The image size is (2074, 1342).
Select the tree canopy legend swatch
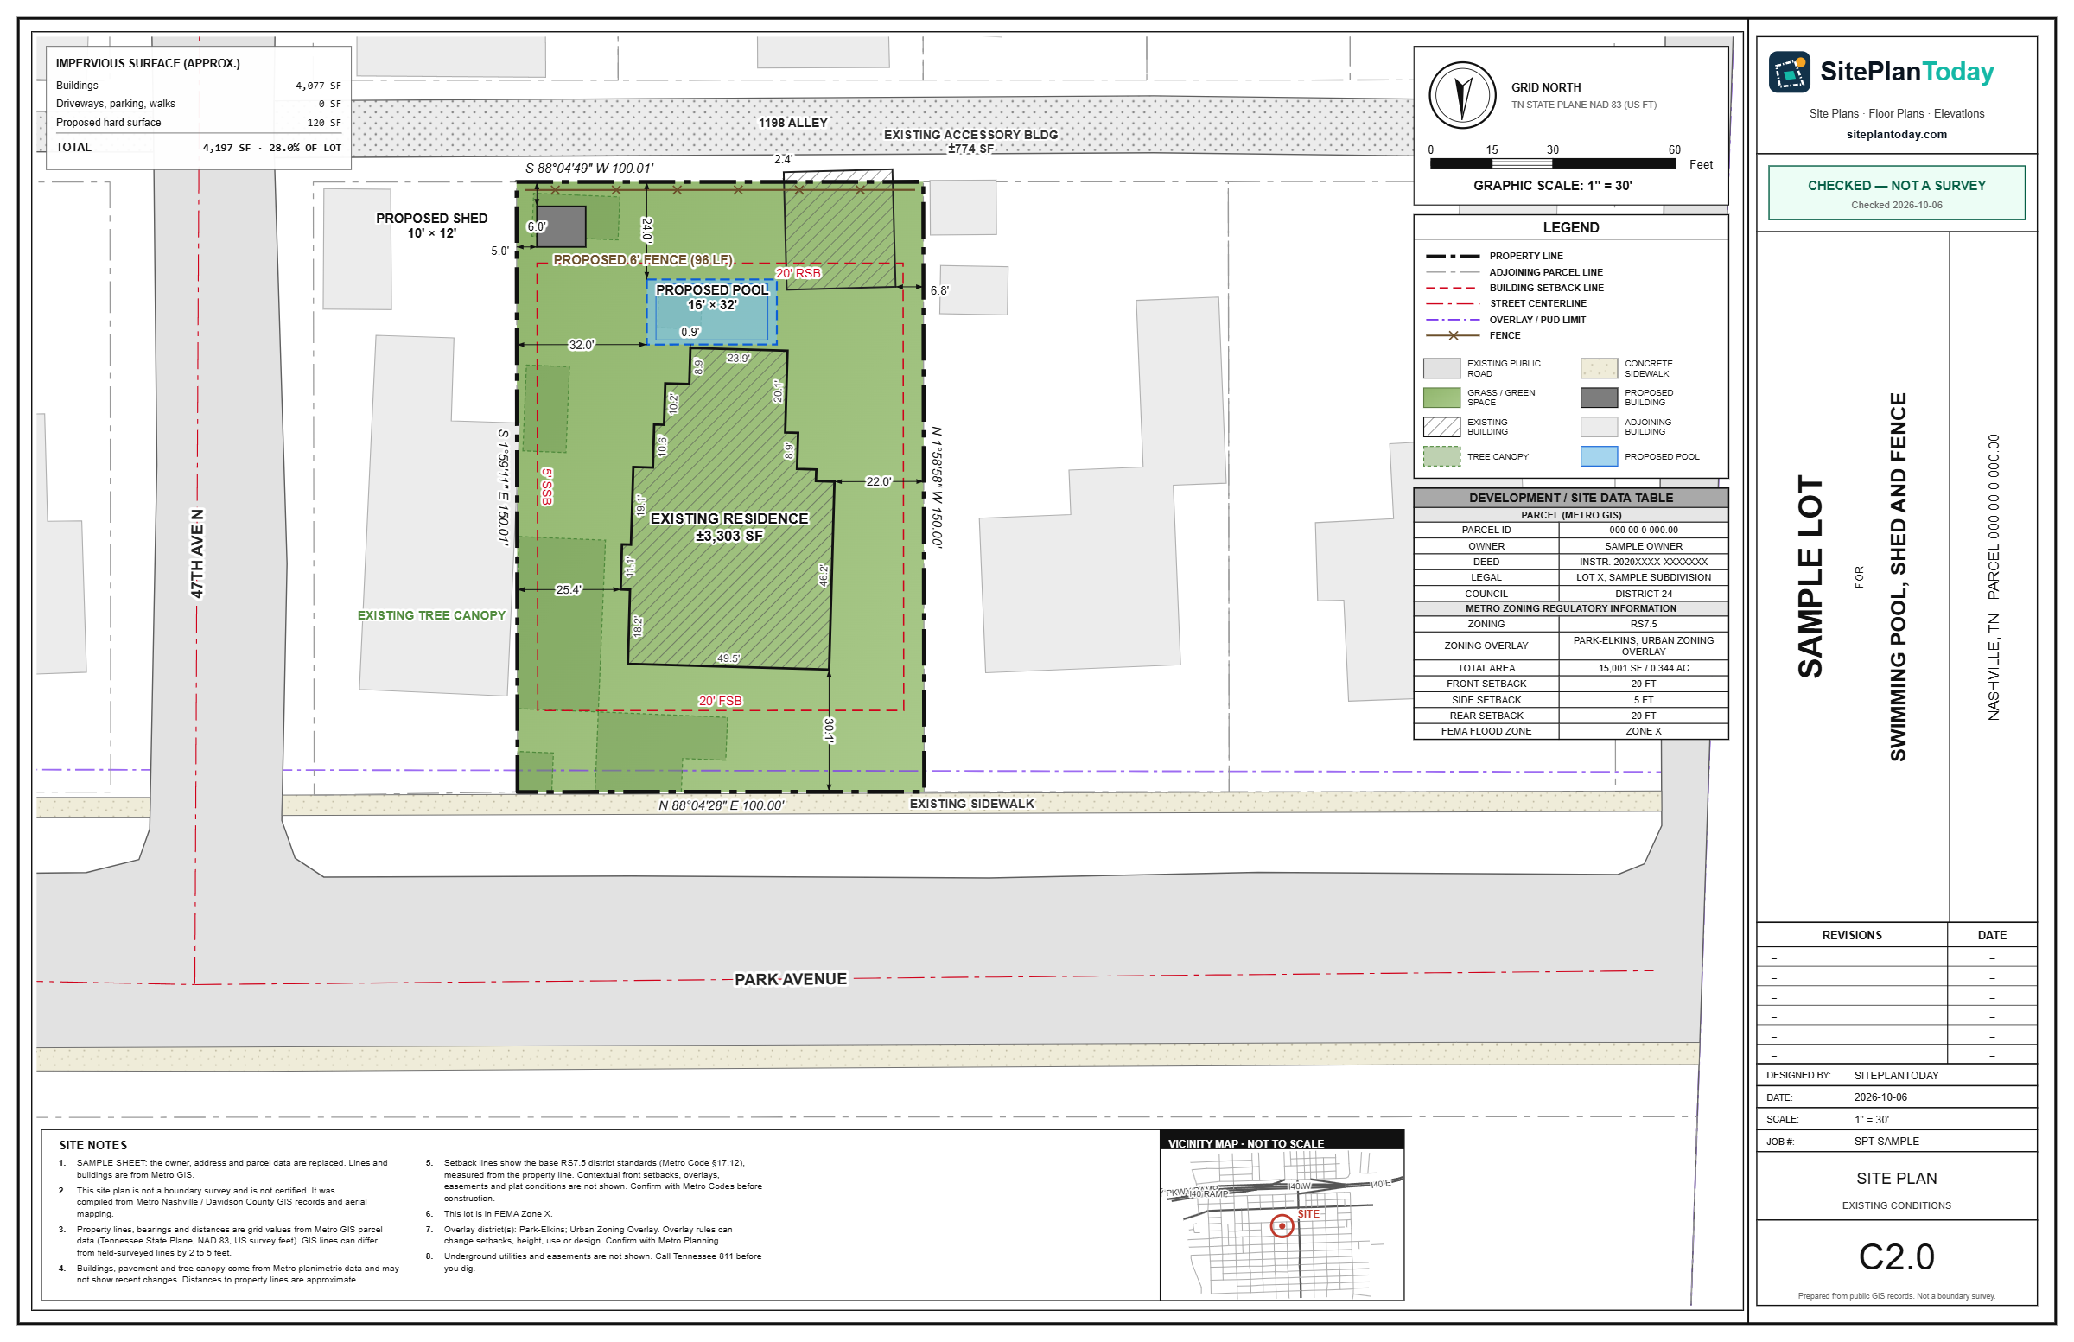1441,456
